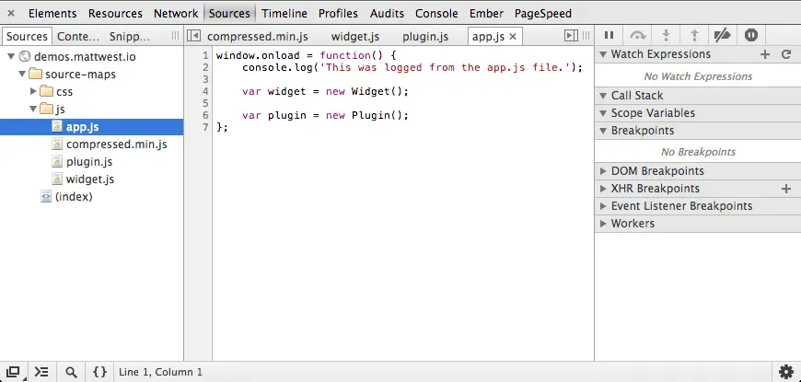801x382 pixels.
Task: Set breakpoint on line 2 gutter
Action: [204, 67]
